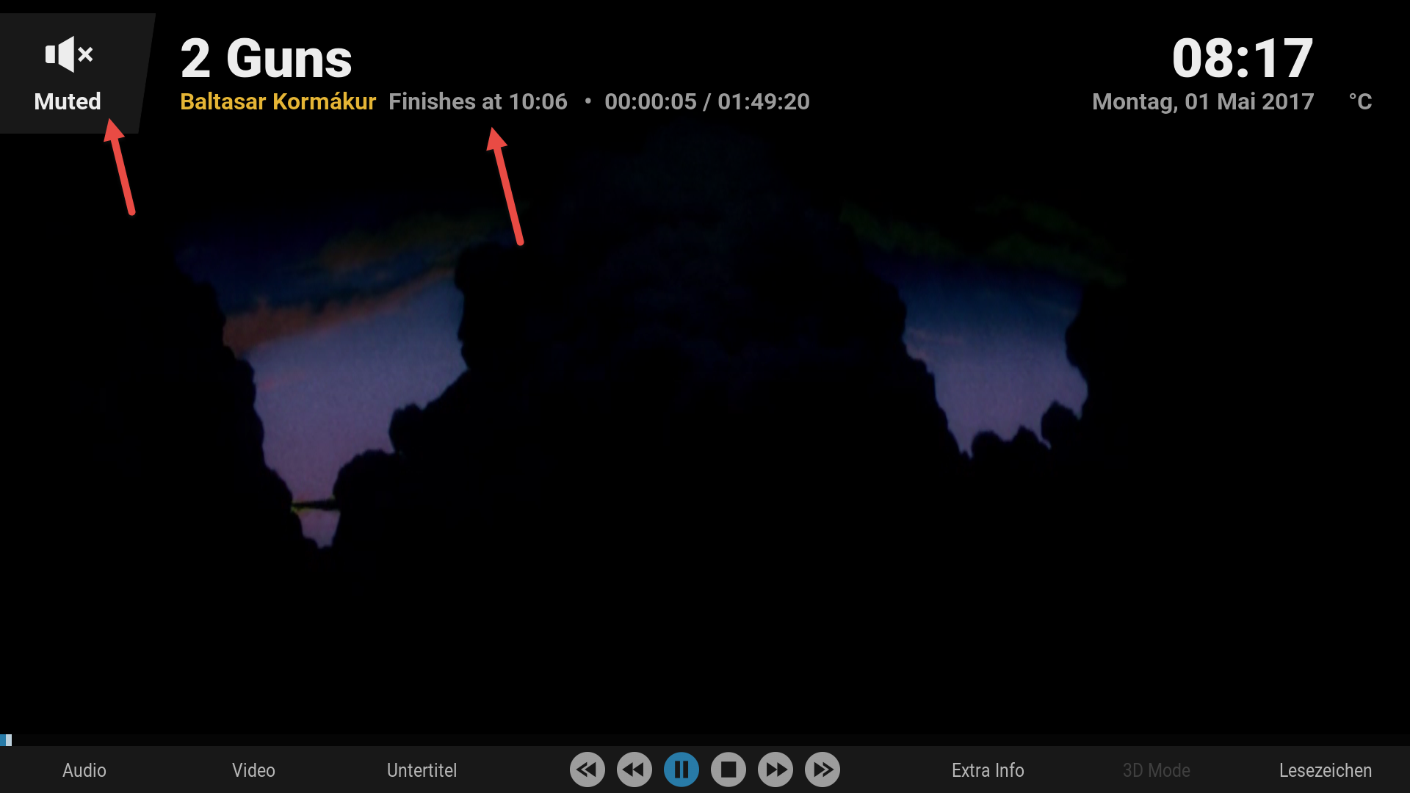Click the rewind button
This screenshot has width=1410, height=793.
click(x=634, y=770)
